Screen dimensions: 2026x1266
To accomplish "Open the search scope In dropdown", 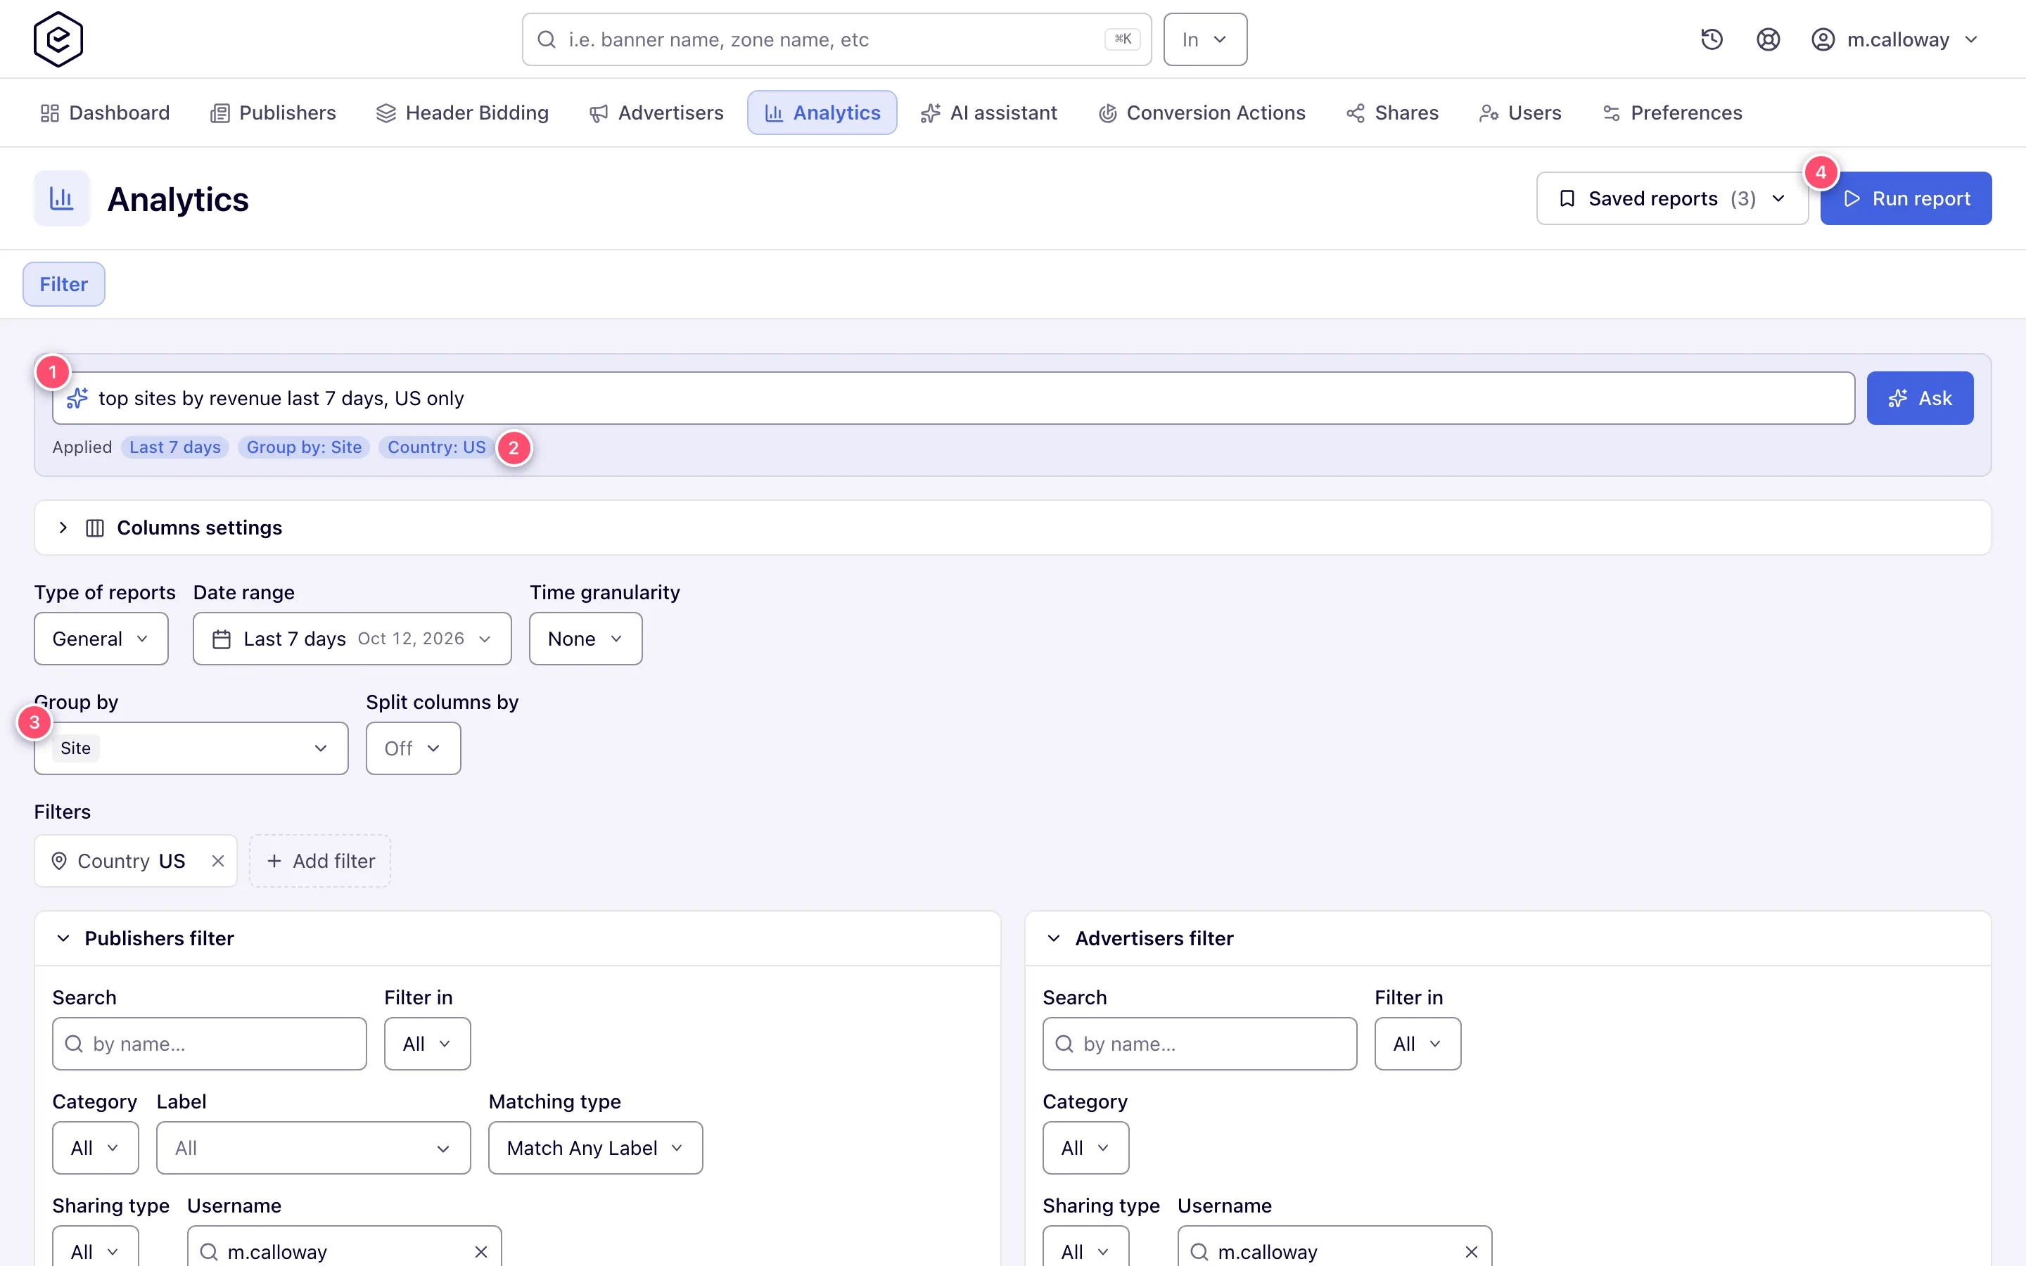I will (x=1205, y=39).
